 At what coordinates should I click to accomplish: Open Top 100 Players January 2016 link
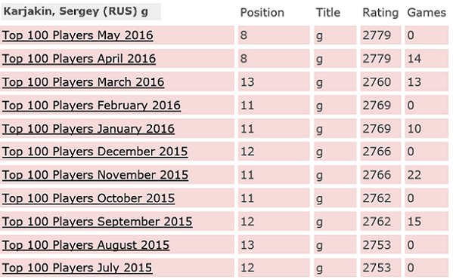[x=88, y=129]
